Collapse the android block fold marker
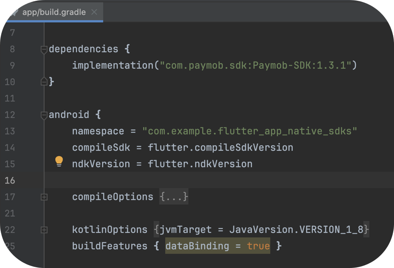Viewport: 394px width, 268px height. pyautogui.click(x=44, y=115)
